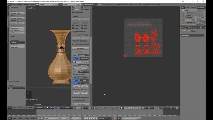213x120 pixels.
Task: Open background image browse icon
Action: (74, 62)
